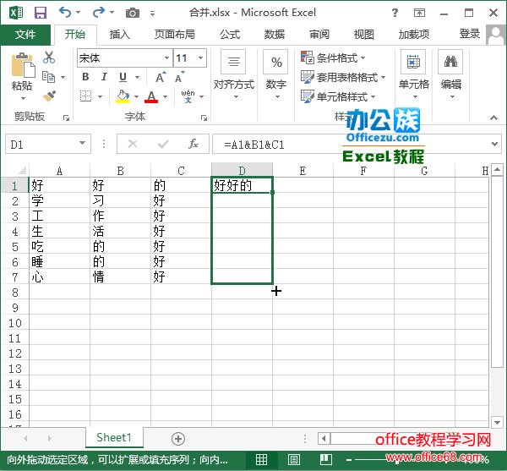
Task: Show phonetic guide wén icon
Action: 188,96
